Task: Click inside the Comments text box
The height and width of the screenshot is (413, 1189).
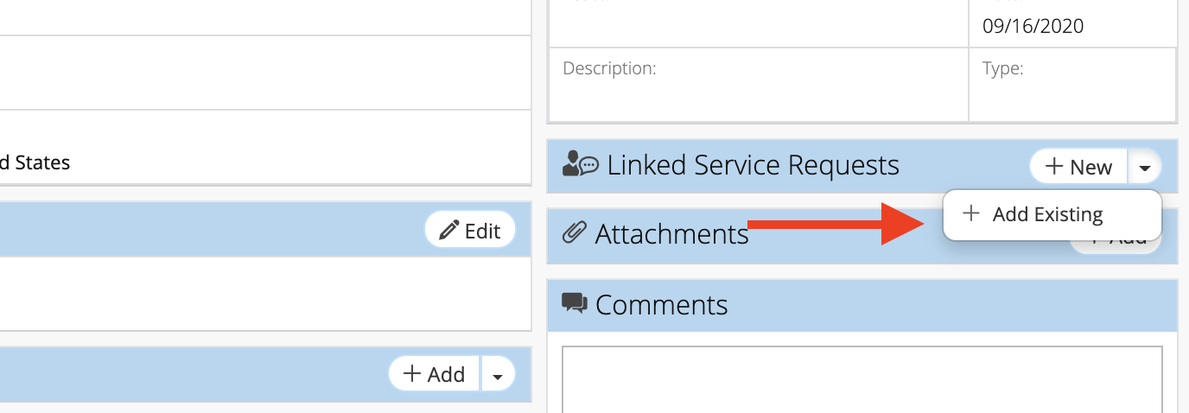Action: point(862,379)
